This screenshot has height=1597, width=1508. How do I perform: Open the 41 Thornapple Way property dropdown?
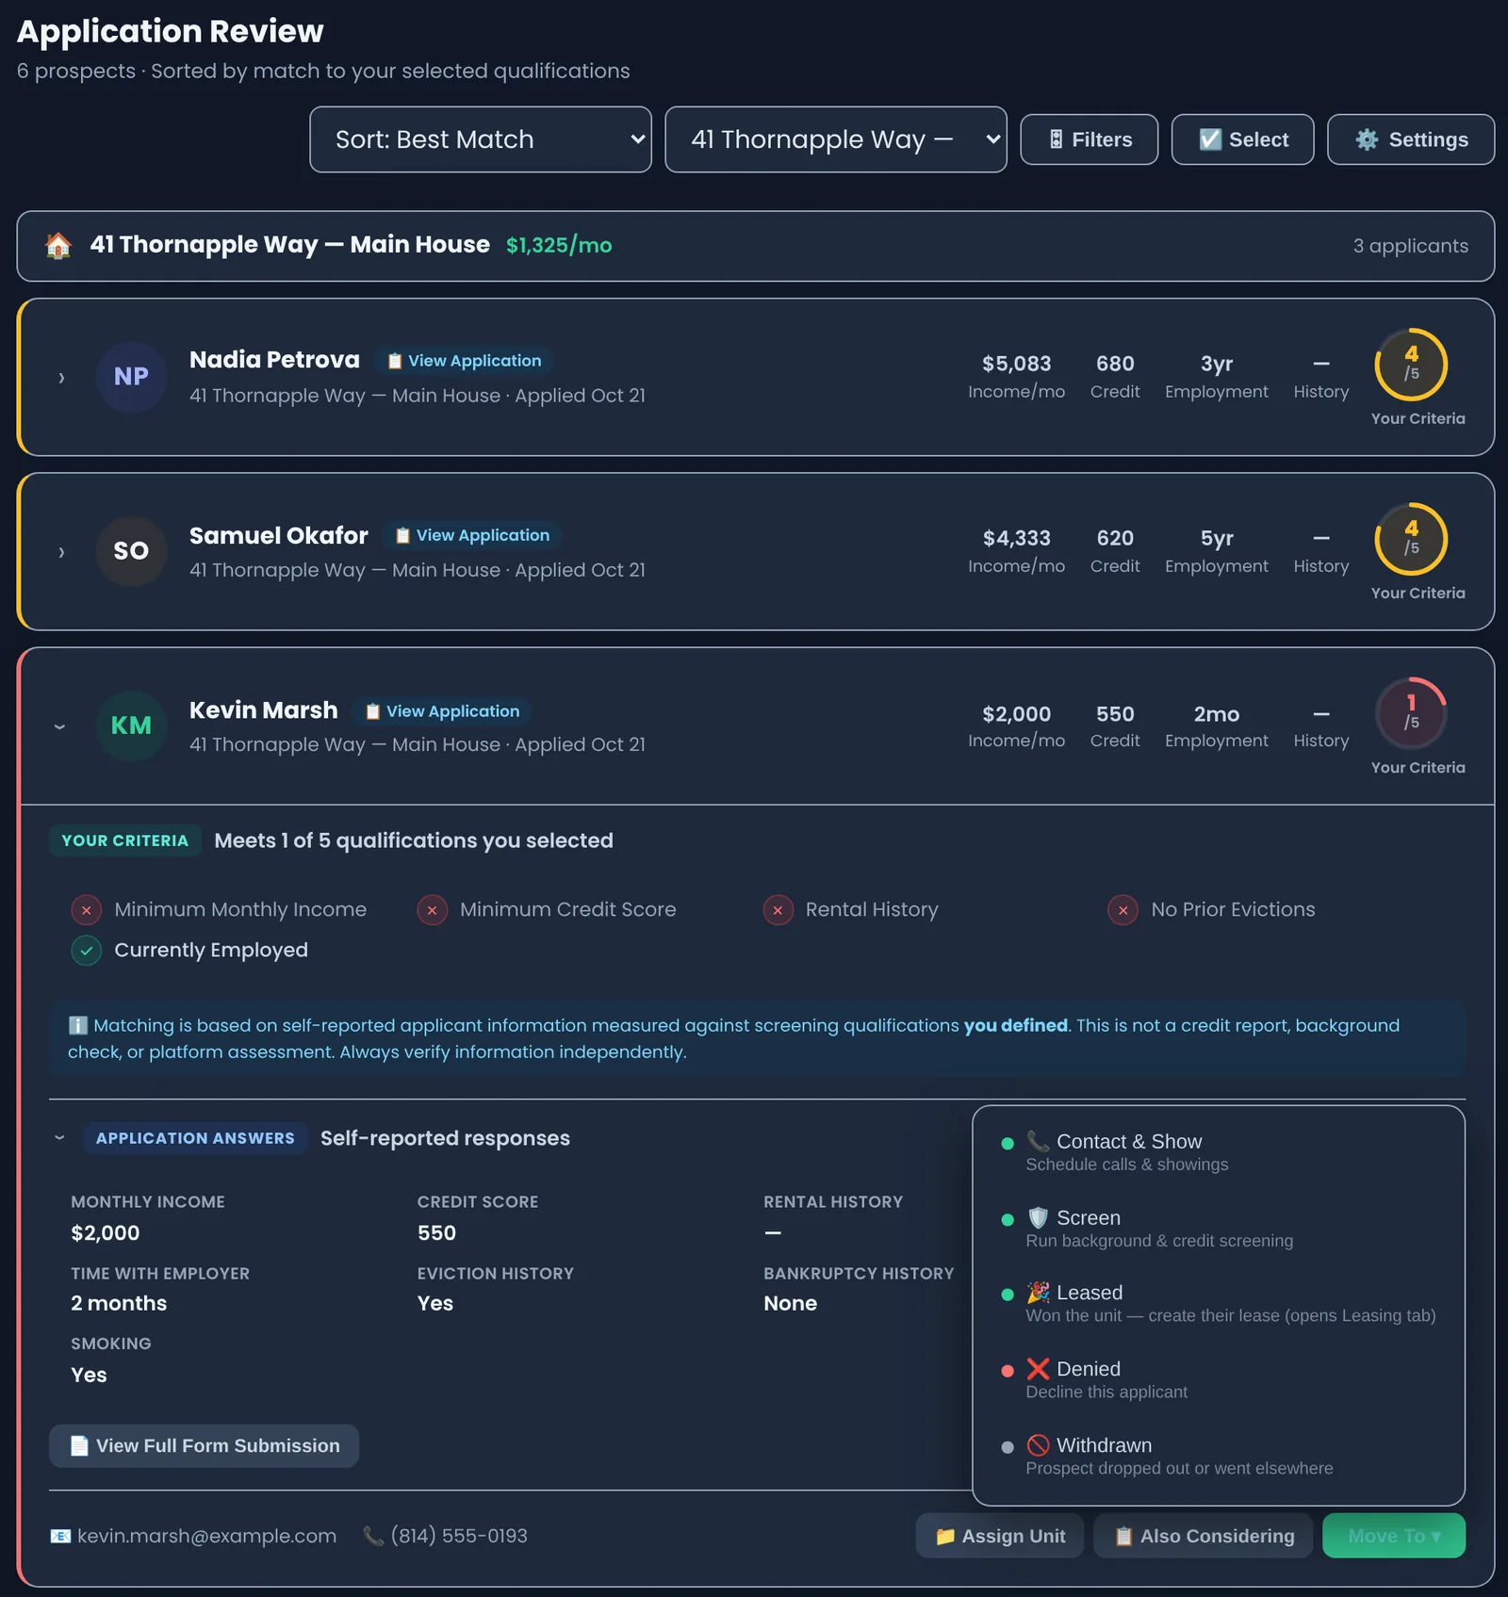tap(836, 139)
